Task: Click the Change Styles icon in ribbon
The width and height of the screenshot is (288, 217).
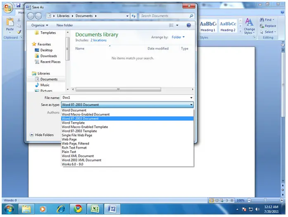Action: [x=249, y=22]
